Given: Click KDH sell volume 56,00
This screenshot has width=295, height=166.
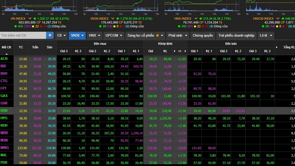Looking at the screenshot, I should 270,126.
